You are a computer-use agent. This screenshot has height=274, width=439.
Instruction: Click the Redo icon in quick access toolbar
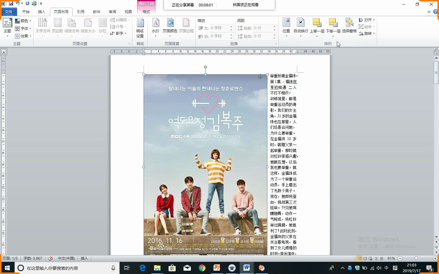click(27, 3)
